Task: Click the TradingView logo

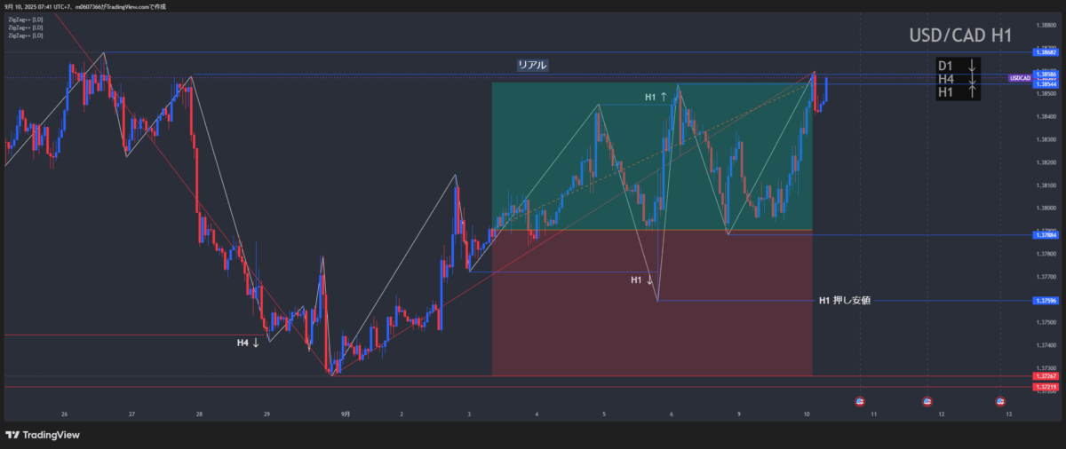Action: [43, 435]
